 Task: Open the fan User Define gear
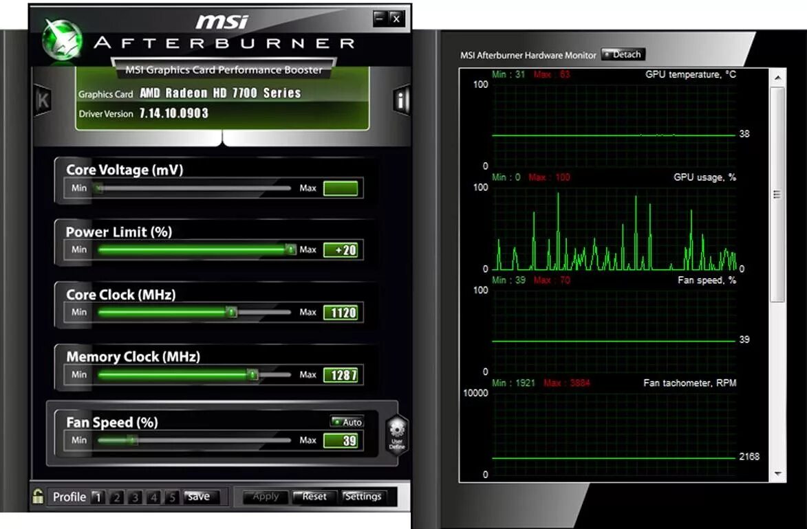point(397,434)
